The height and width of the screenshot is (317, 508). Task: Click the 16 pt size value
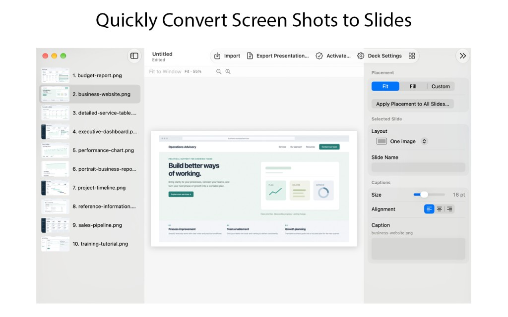459,195
